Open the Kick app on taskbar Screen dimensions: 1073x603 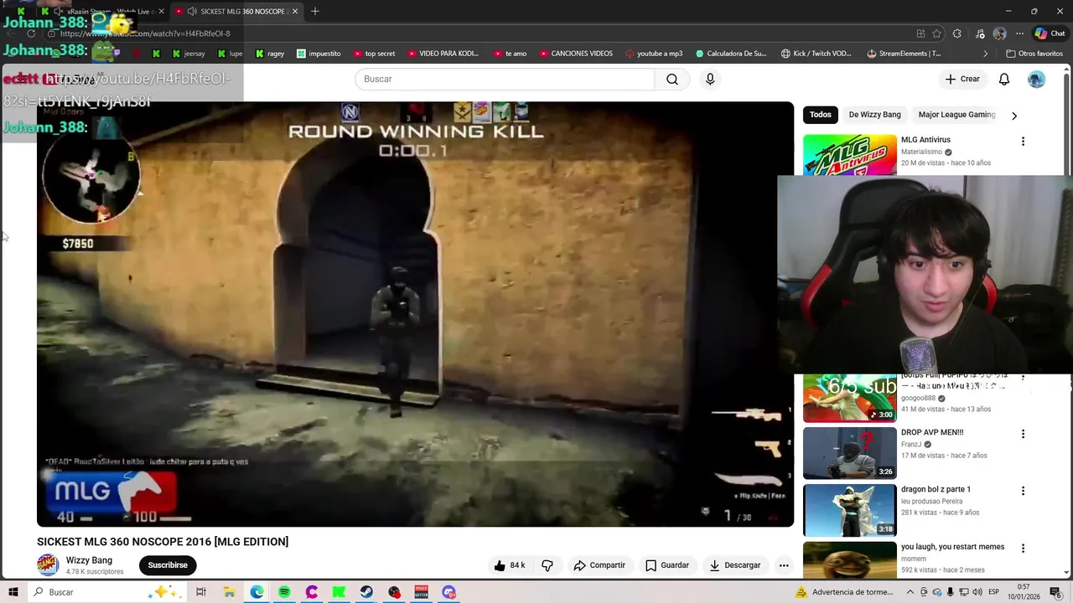pyautogui.click(x=339, y=592)
